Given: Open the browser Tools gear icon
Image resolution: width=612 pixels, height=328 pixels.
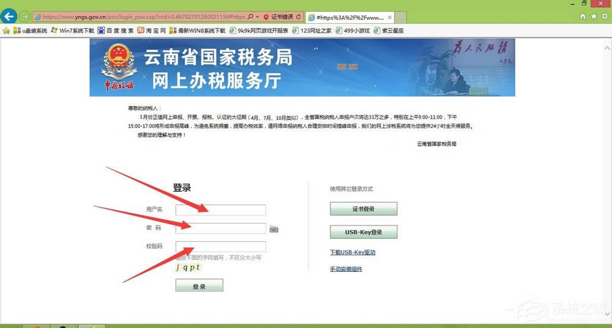Looking at the screenshot, I should [x=605, y=16].
